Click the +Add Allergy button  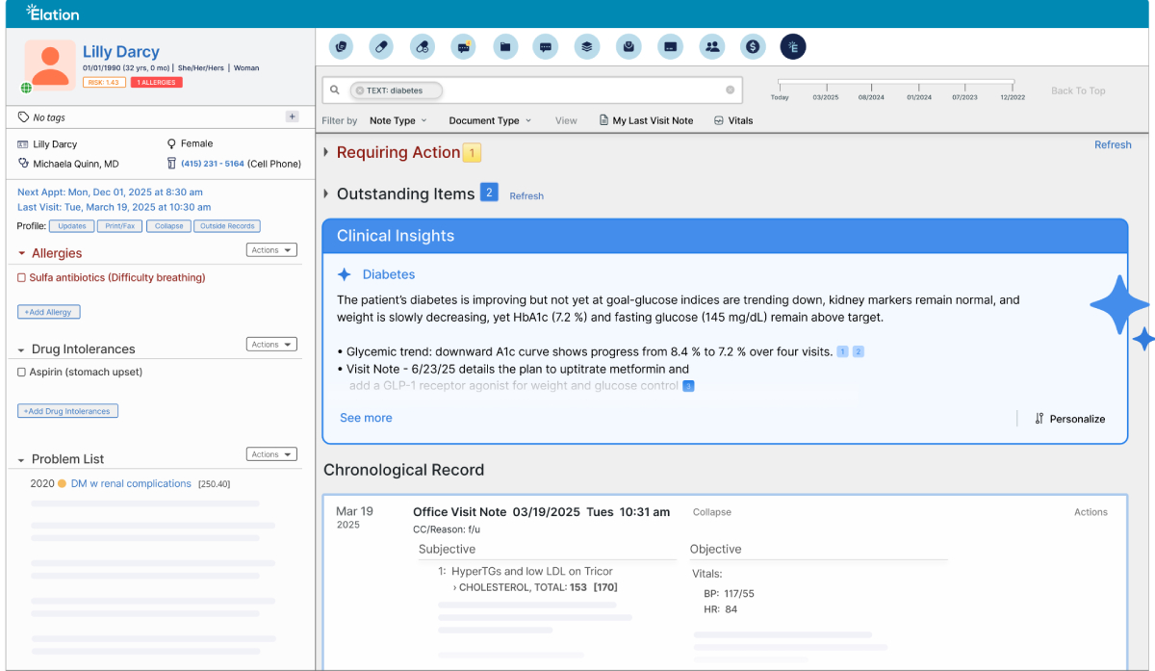(49, 312)
